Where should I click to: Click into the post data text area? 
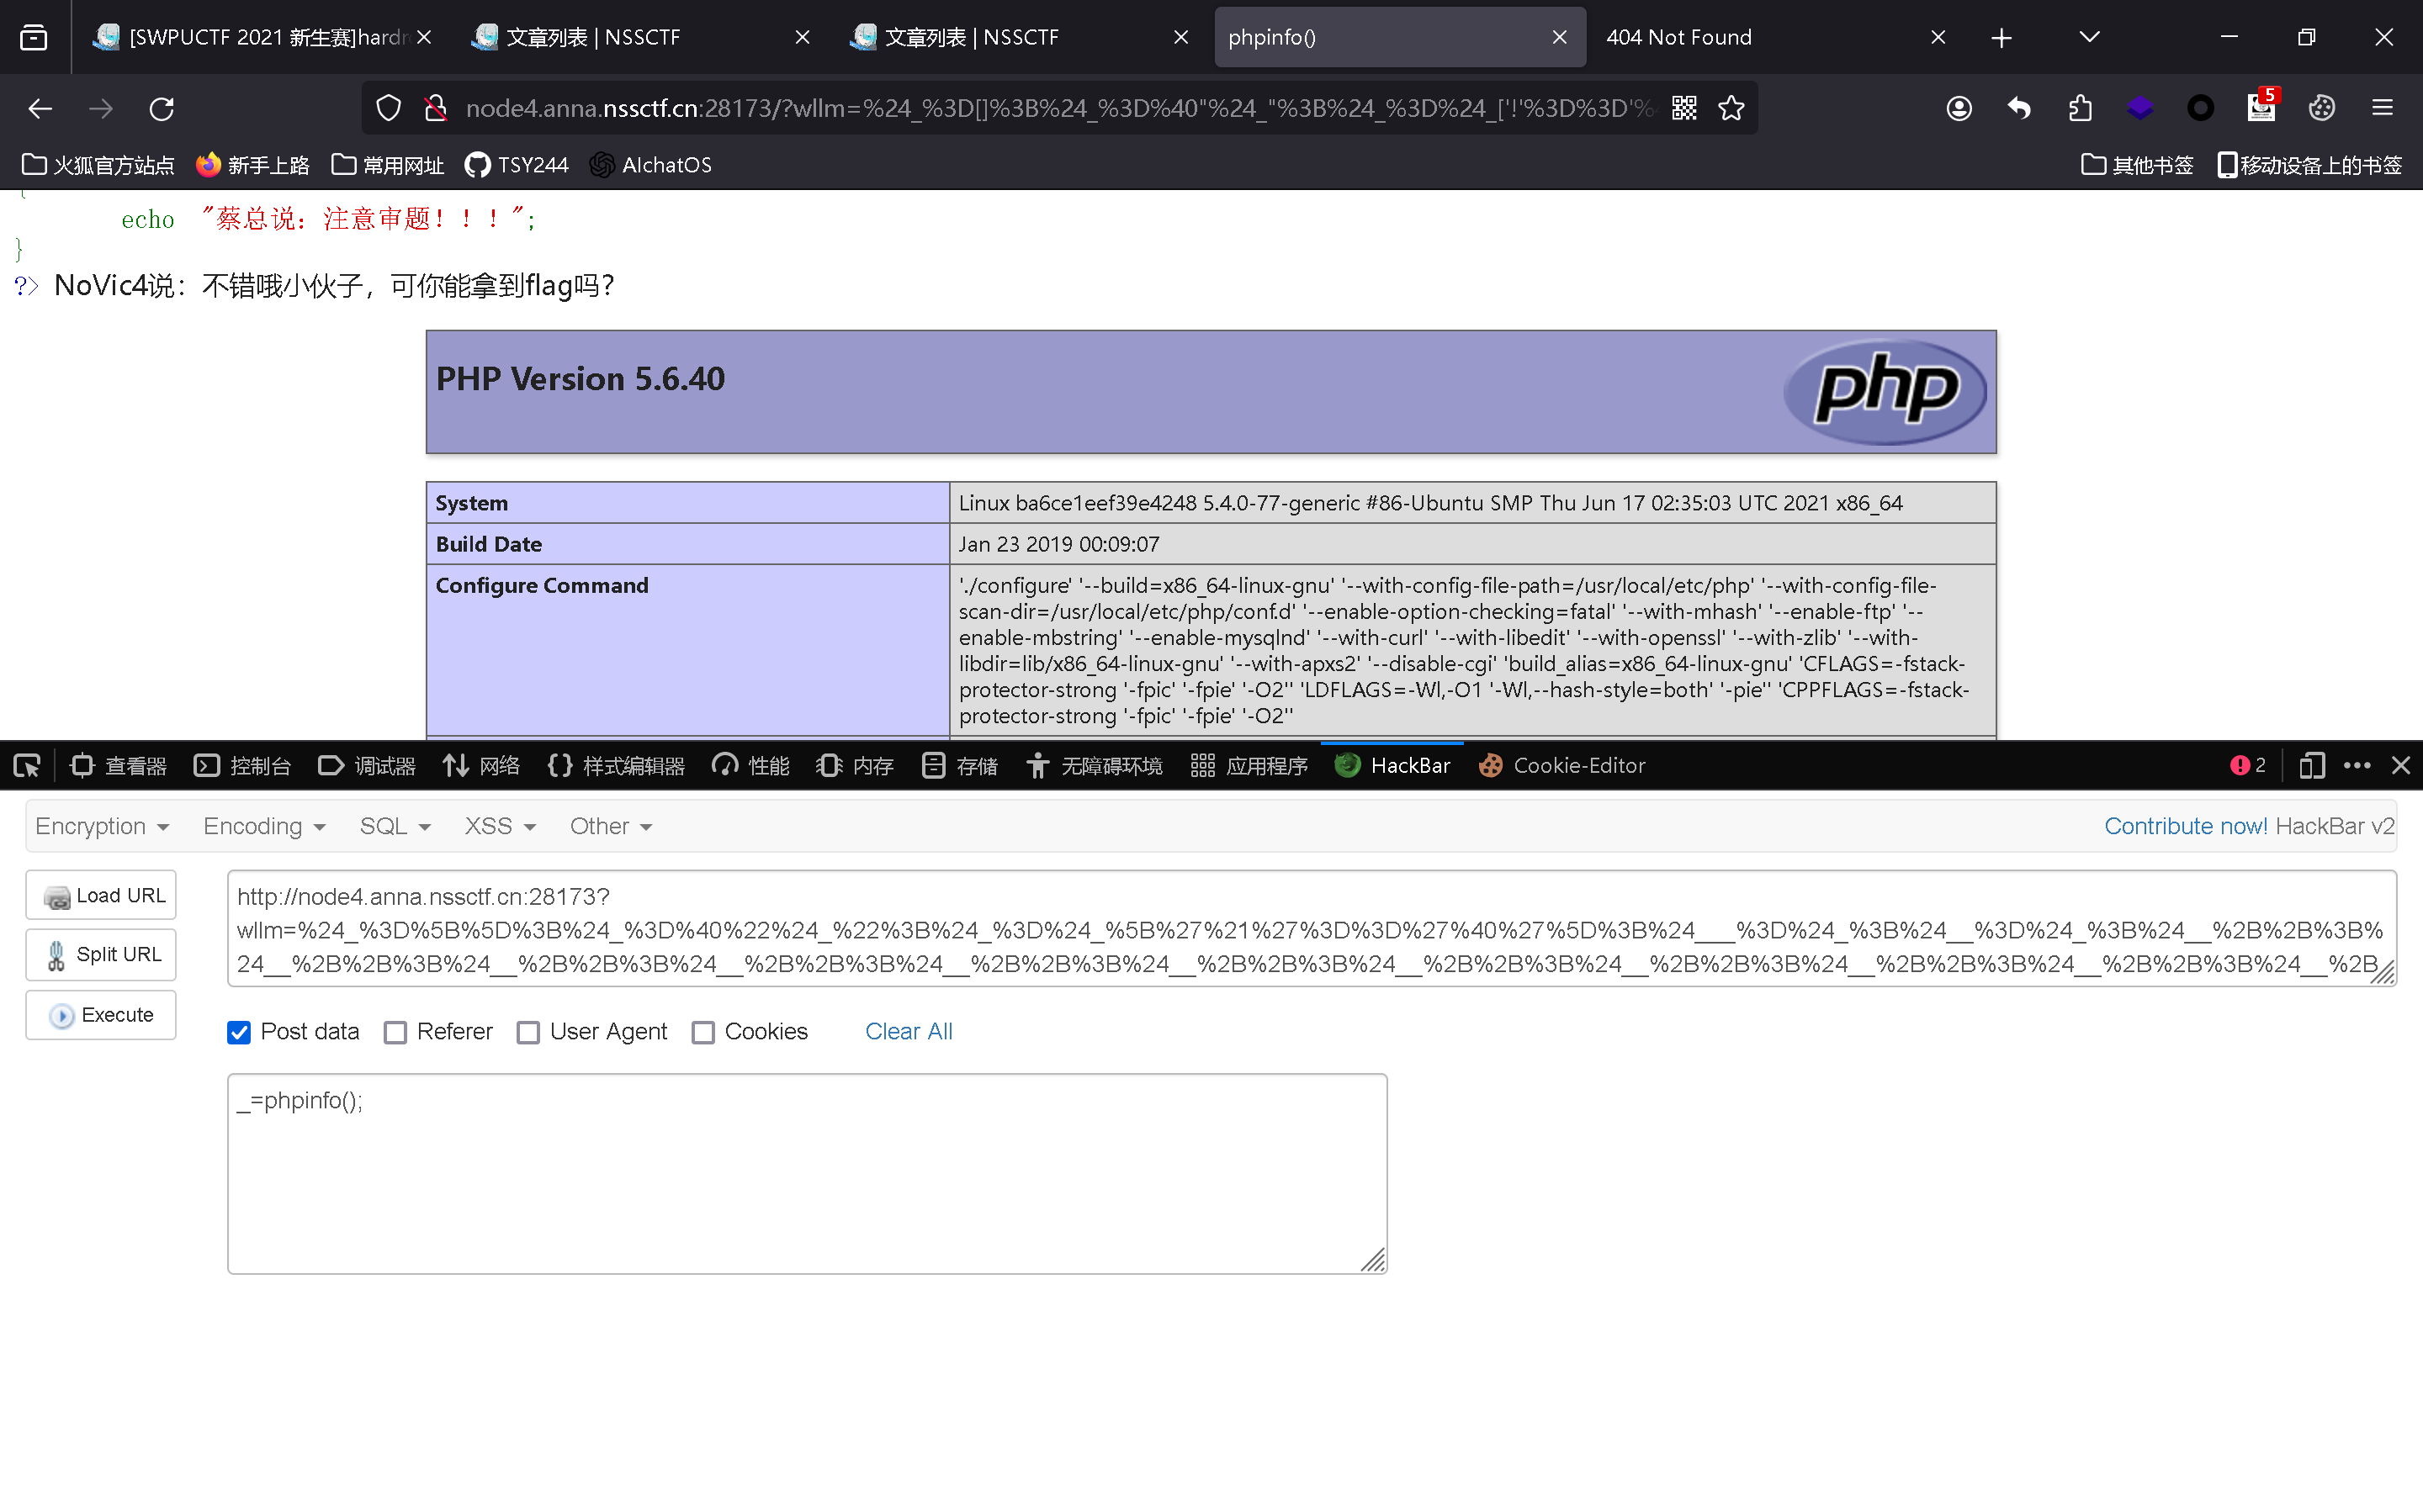(806, 1173)
